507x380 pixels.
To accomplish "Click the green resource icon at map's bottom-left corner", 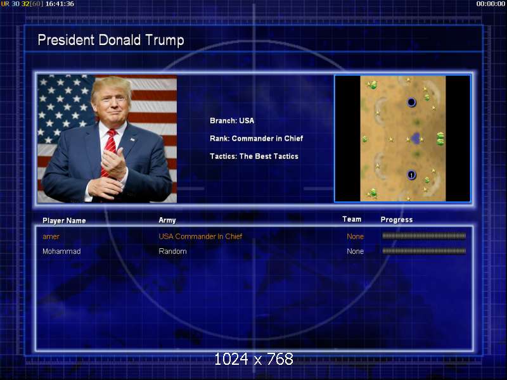I will [373, 193].
